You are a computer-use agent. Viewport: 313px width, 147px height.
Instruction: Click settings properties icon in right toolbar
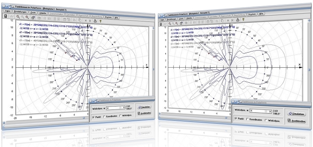pos(181,23)
